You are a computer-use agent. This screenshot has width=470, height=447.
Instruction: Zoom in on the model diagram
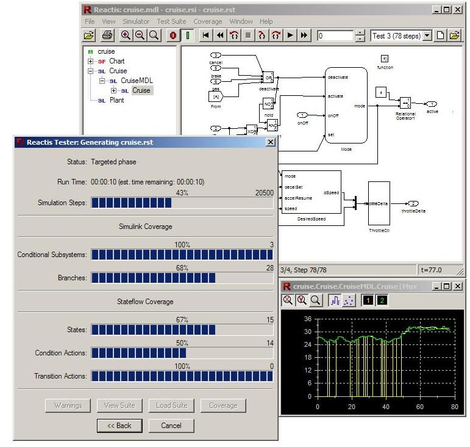pos(126,35)
